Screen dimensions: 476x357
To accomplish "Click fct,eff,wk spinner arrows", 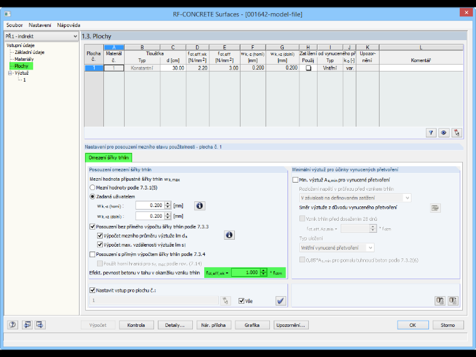I will pos(264,272).
